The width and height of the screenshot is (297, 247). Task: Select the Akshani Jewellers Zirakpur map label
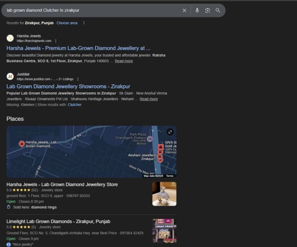(x=142, y=157)
